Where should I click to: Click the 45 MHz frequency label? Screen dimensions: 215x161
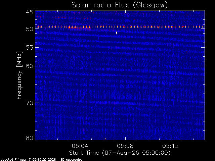click(30, 12)
